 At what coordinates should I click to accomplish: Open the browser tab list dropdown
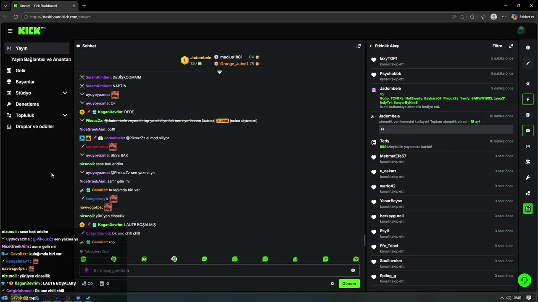(x=5, y=5)
